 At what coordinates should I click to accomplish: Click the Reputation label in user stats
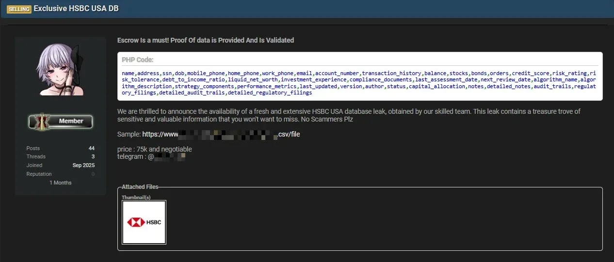pyautogui.click(x=39, y=174)
